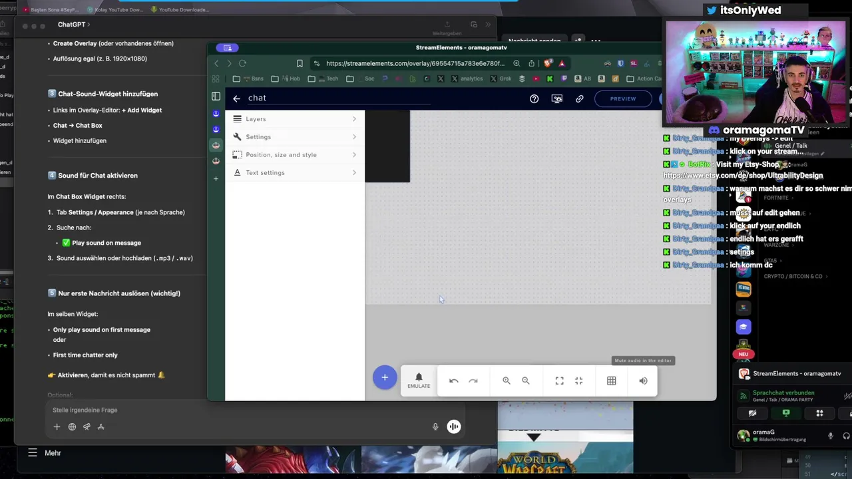Open the Grok bookmark
Screen dimensions: 852x479
tap(501, 79)
